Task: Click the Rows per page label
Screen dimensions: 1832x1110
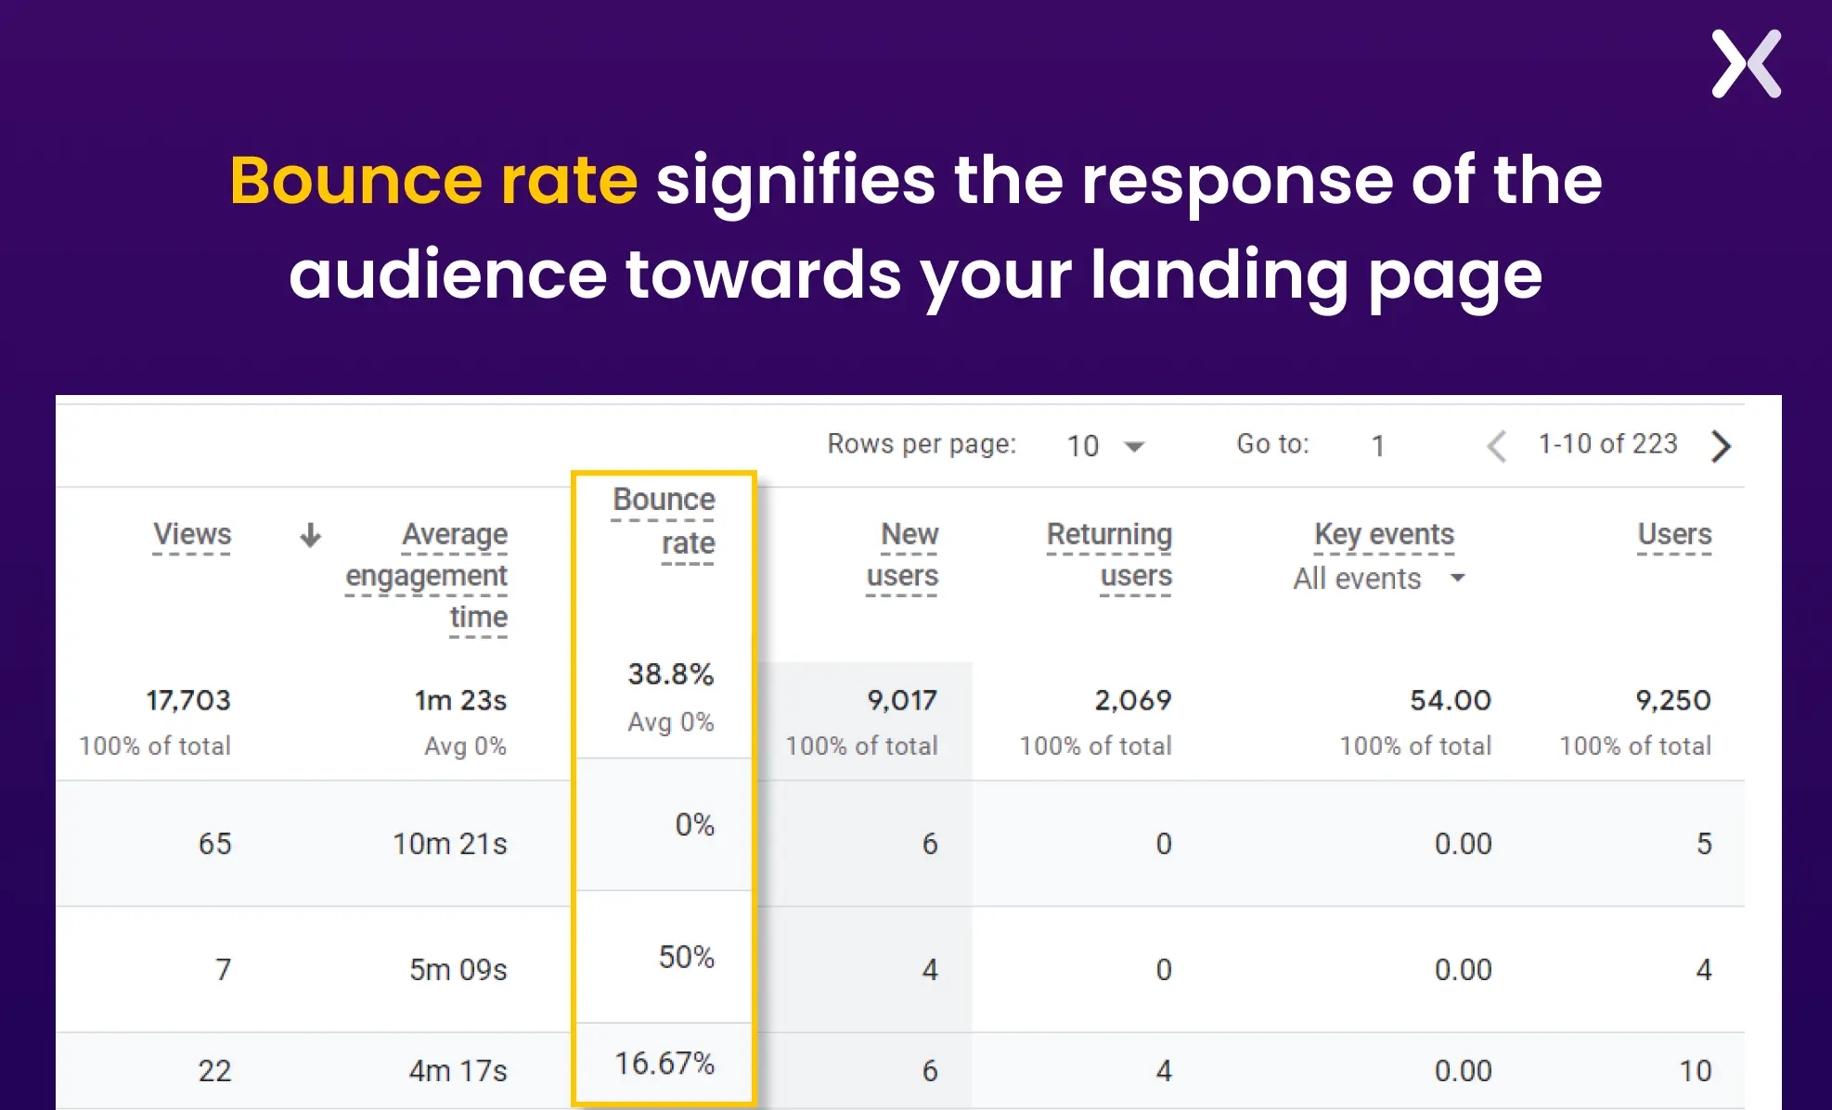Action: [x=922, y=444]
